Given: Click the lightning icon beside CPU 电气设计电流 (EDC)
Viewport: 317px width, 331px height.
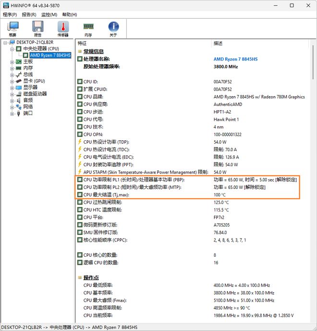Looking at the screenshot, I should [x=80, y=157].
